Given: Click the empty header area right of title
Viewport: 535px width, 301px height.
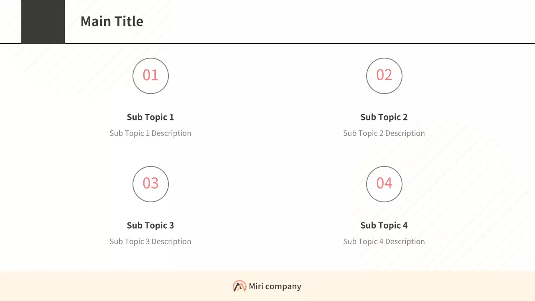Looking at the screenshot, I should tap(334, 21).
